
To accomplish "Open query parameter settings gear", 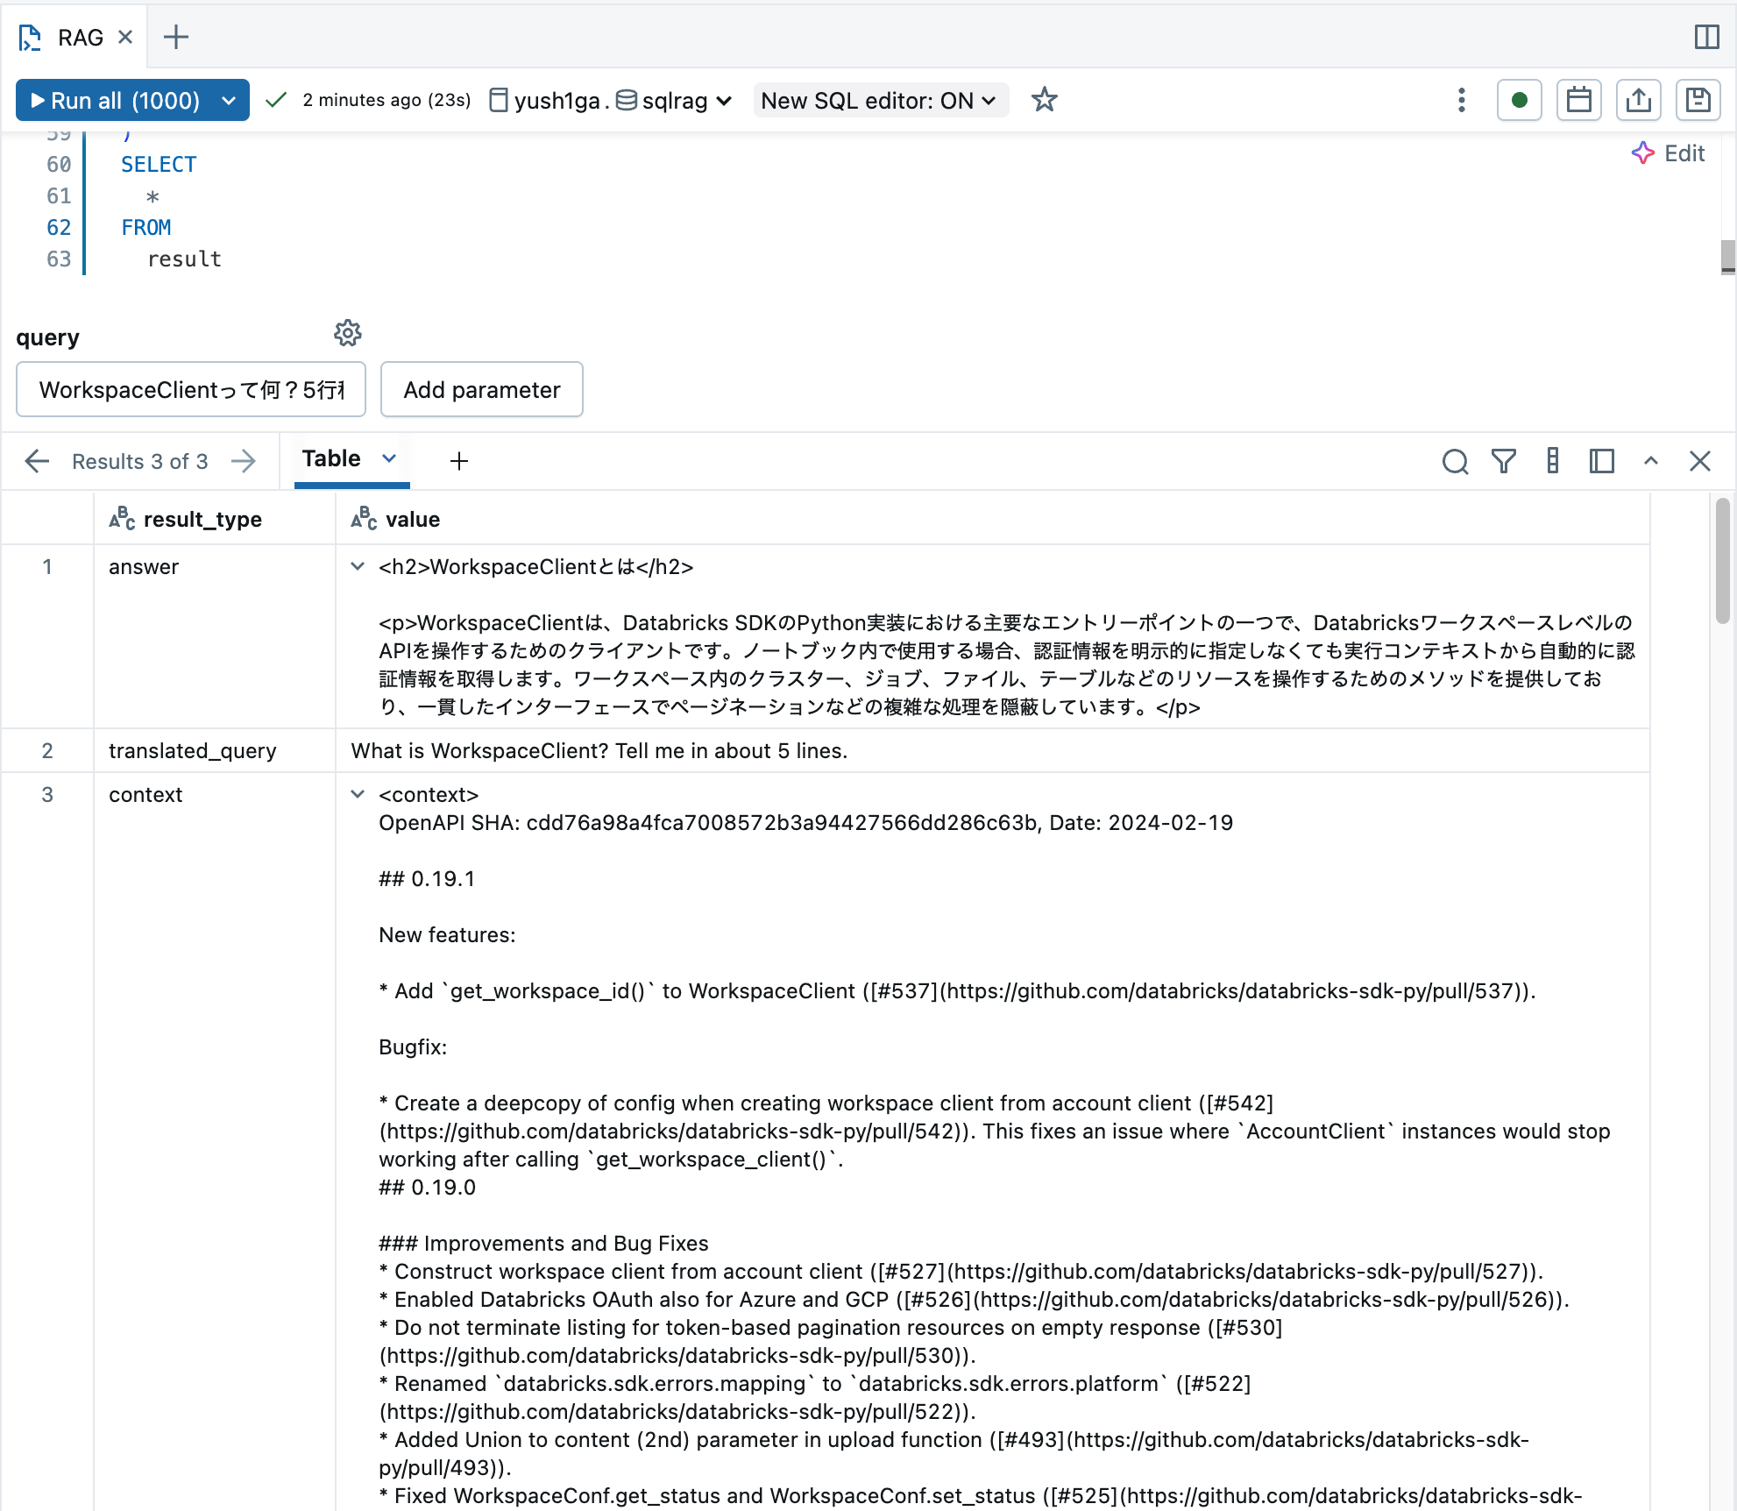I will click(348, 333).
